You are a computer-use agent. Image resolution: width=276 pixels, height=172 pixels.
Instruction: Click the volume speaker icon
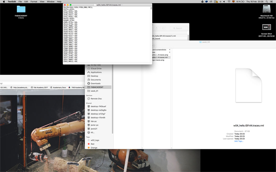coord(224,2)
